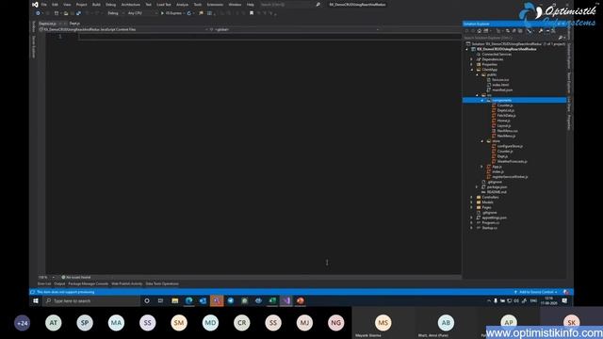Viewport: 603px width, 339px height.
Task: Expand the App.js node
Action: point(482,167)
